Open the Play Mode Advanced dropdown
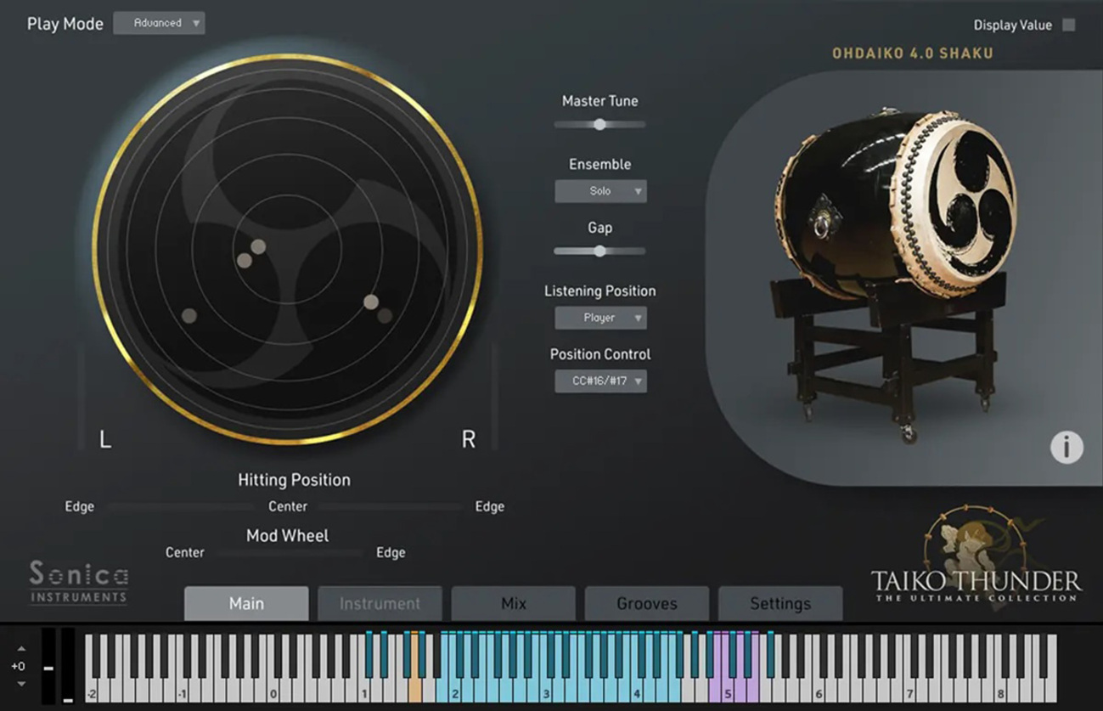The width and height of the screenshot is (1103, 711). [159, 23]
